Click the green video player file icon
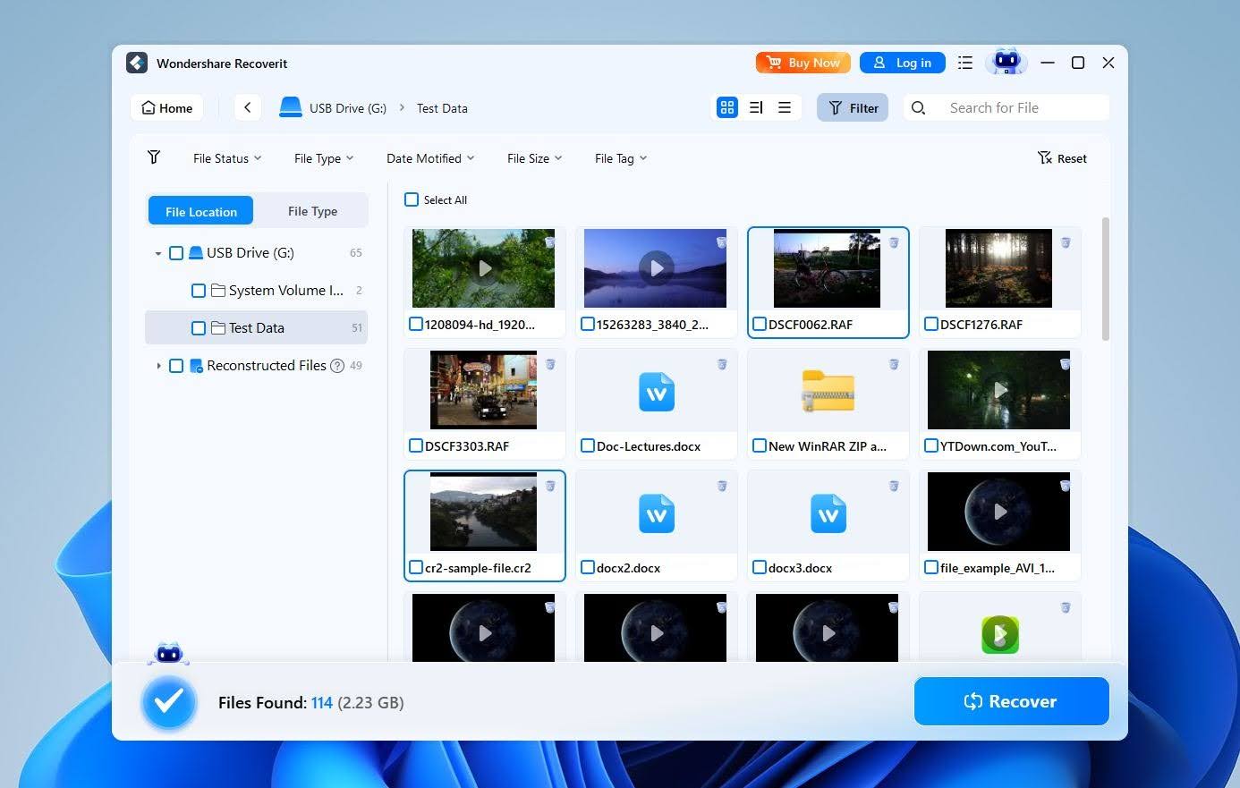 (1000, 634)
